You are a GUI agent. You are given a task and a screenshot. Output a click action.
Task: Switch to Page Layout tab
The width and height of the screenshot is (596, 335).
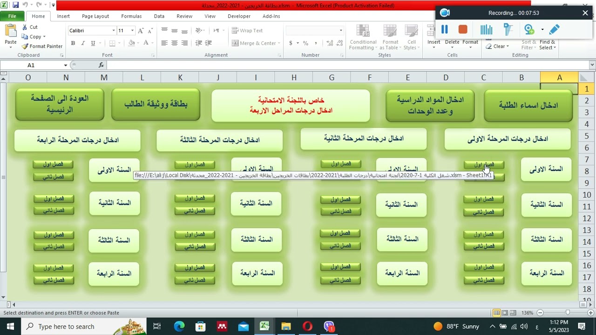95,16
